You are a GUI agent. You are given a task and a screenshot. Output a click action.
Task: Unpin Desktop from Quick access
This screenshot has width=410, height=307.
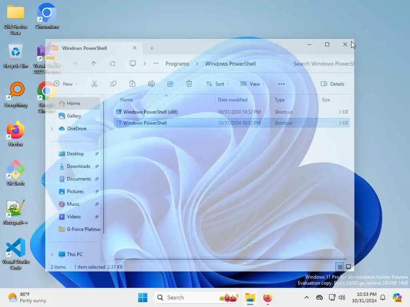[97, 154]
